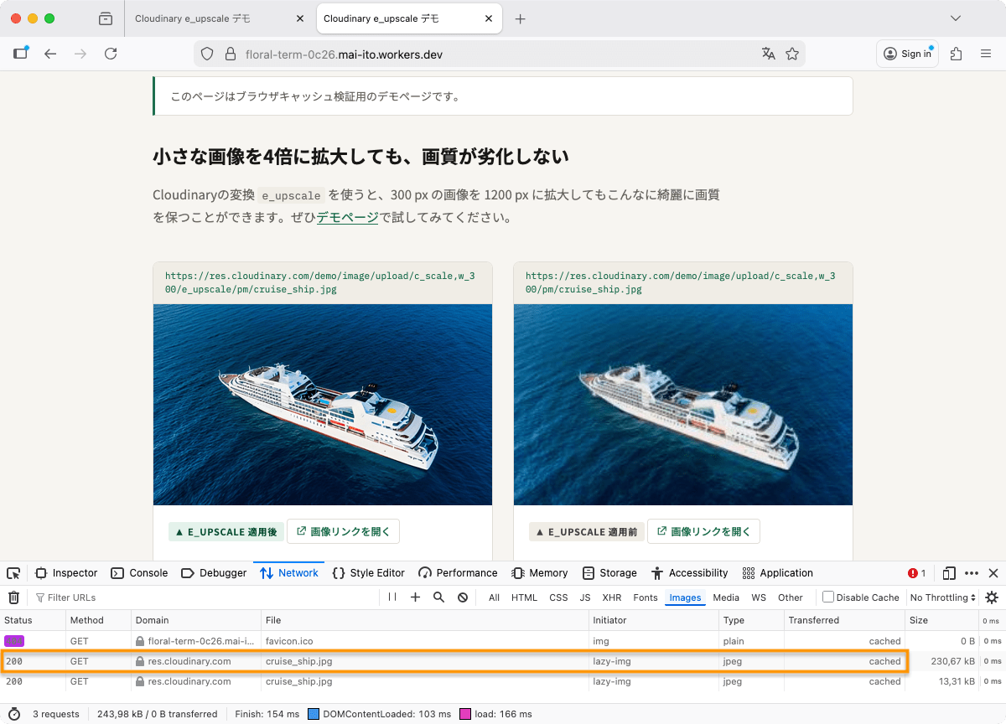Viewport: 1006px width, 724px height.
Task: Toggle the tracking protection shield icon
Action: pyautogui.click(x=207, y=53)
